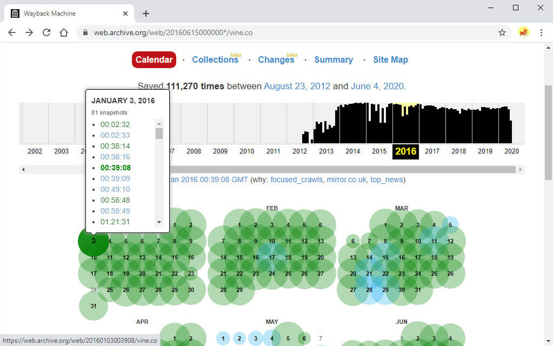Open a new browser tab
Image resolution: width=553 pixels, height=346 pixels.
coord(145,14)
